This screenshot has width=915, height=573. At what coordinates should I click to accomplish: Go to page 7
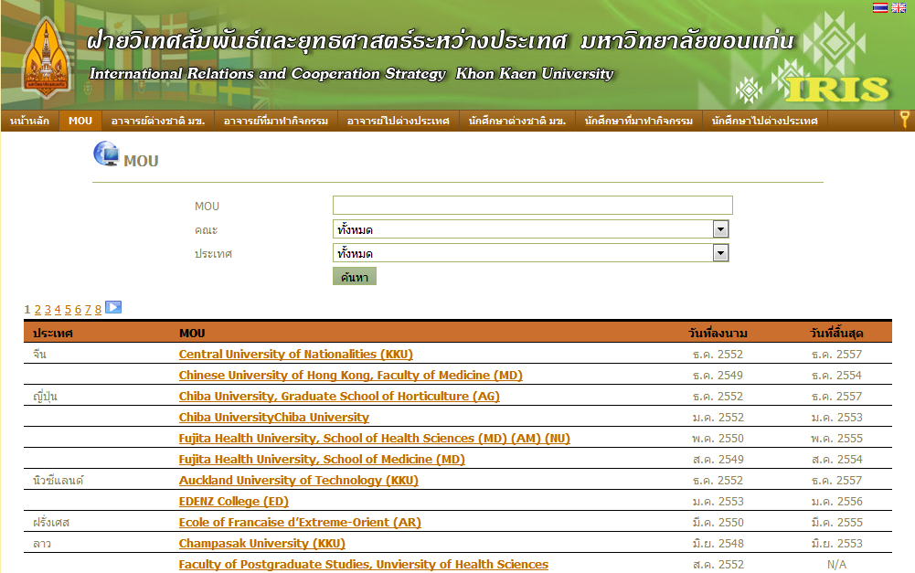point(88,310)
